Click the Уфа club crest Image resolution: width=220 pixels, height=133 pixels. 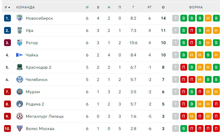(x=20, y=31)
